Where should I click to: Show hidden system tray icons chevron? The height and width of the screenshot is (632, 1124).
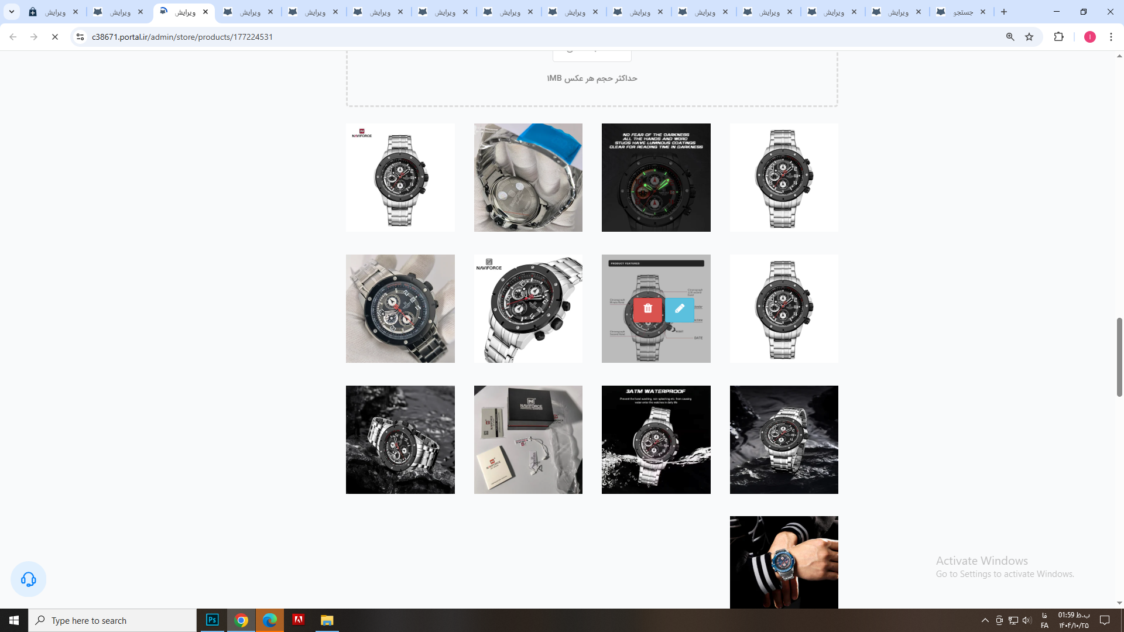(x=985, y=620)
